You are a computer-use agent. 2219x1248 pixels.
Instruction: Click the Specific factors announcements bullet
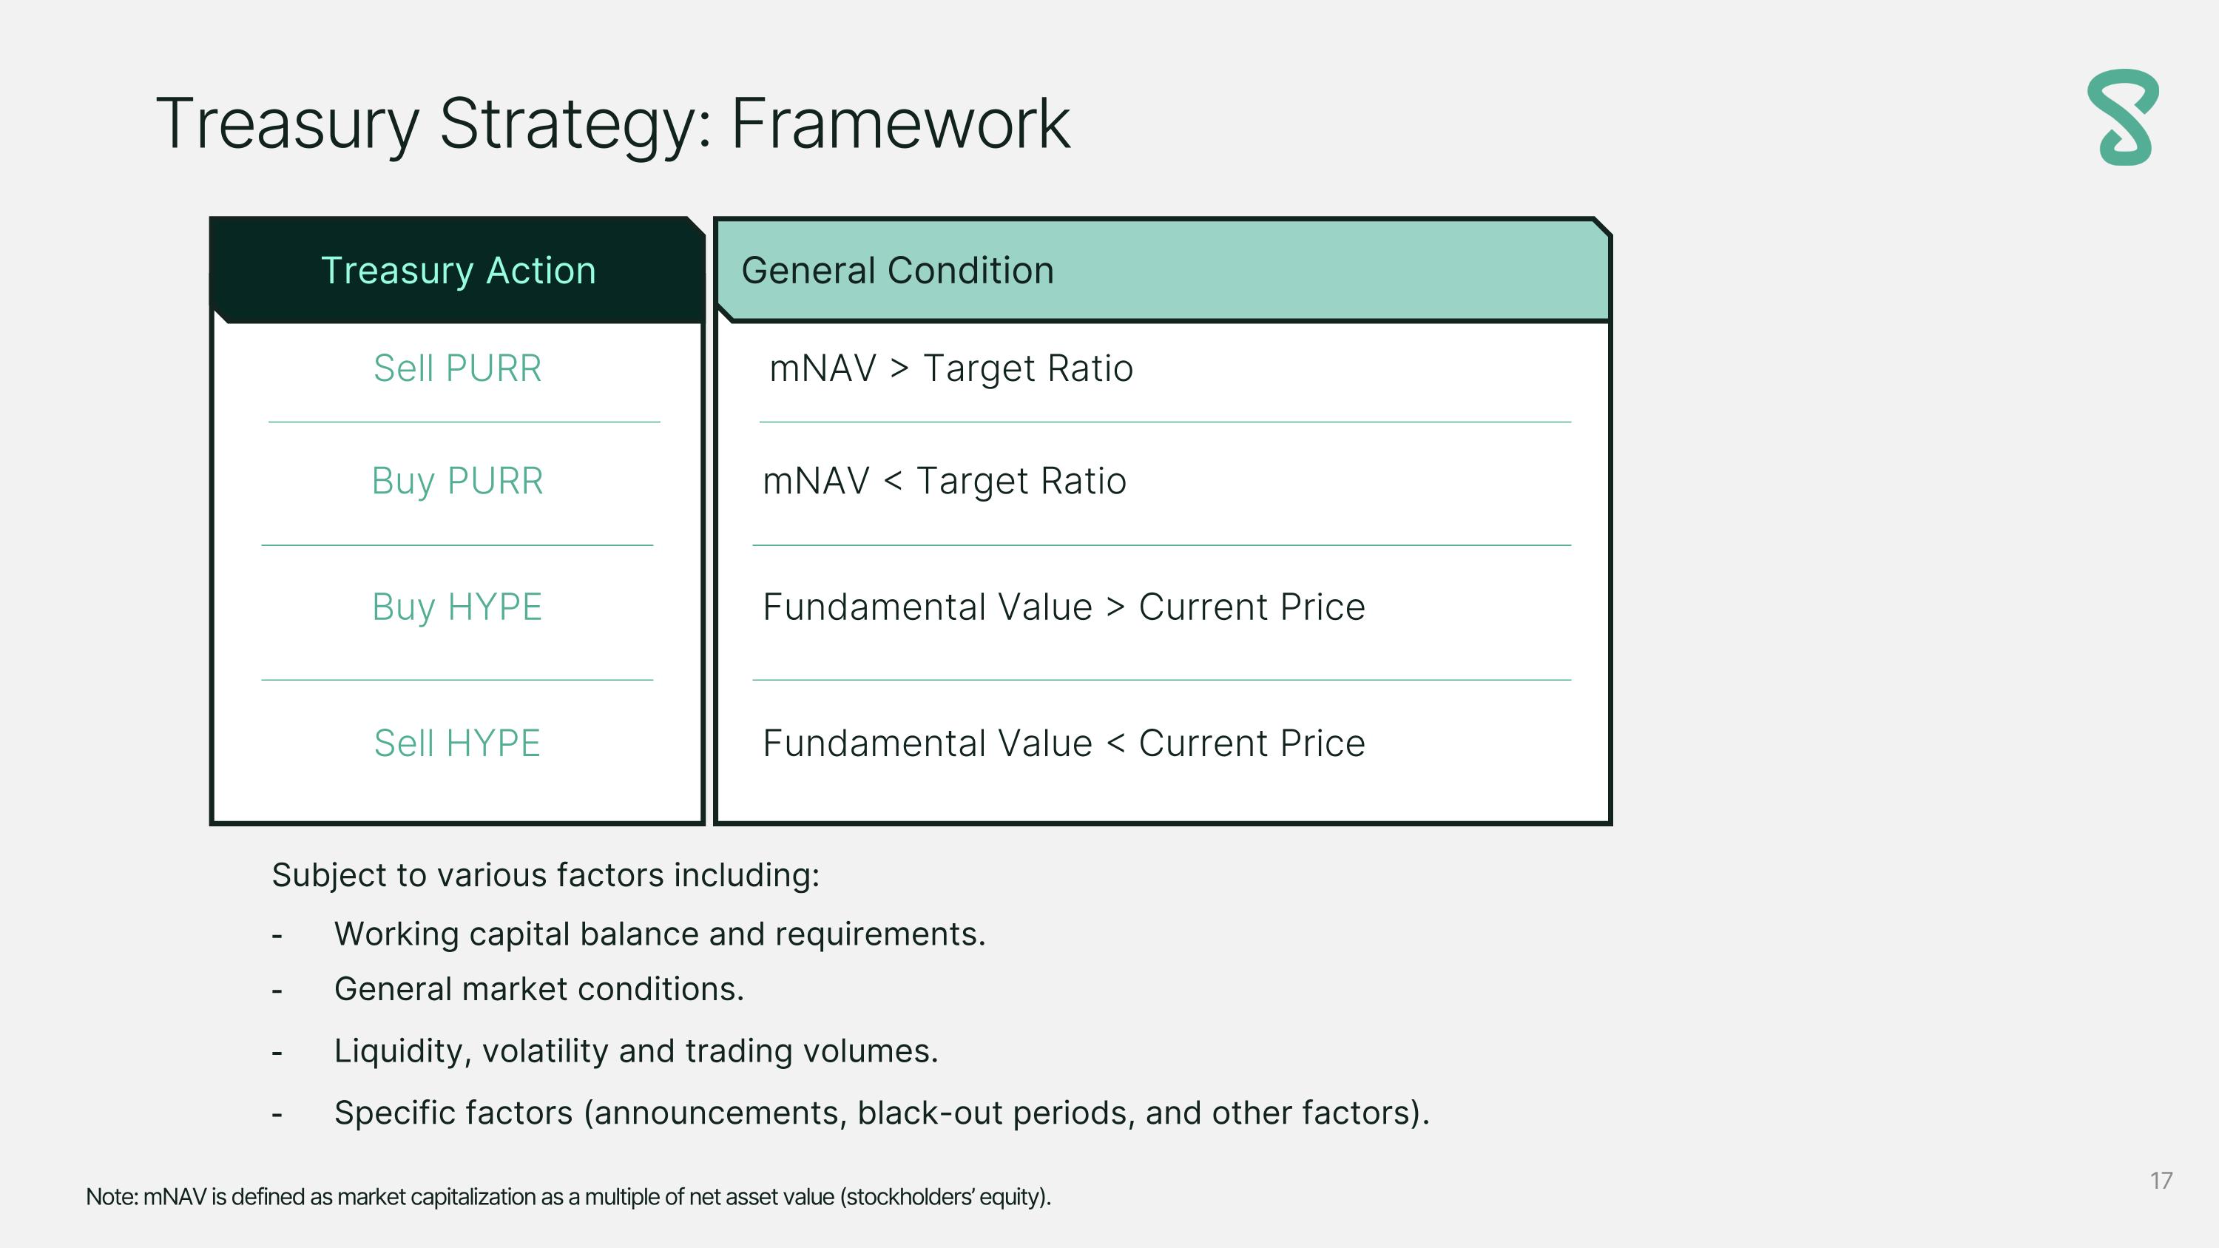[881, 1113]
